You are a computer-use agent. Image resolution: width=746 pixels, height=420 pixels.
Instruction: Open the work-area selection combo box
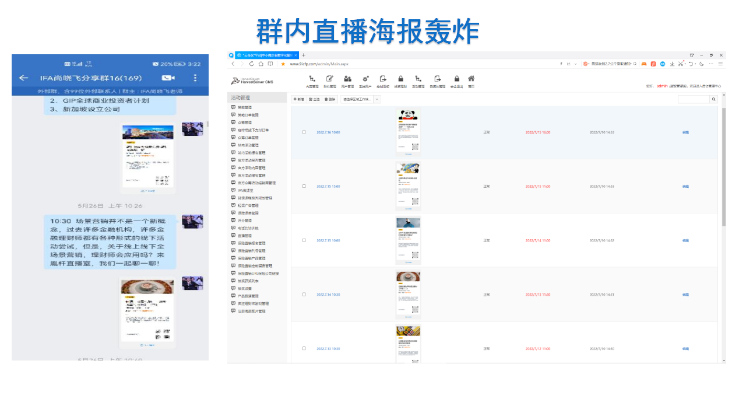coord(360,100)
